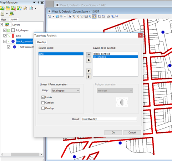Click the Ok button
The width and height of the screenshot is (172, 161).
[113, 132]
